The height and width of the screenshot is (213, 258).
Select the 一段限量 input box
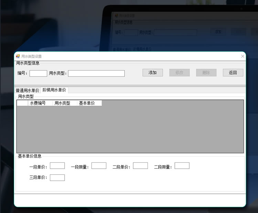pyautogui.click(x=99, y=166)
